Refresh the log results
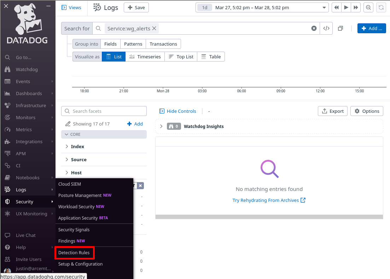The height and width of the screenshot is (279, 390). [381, 8]
